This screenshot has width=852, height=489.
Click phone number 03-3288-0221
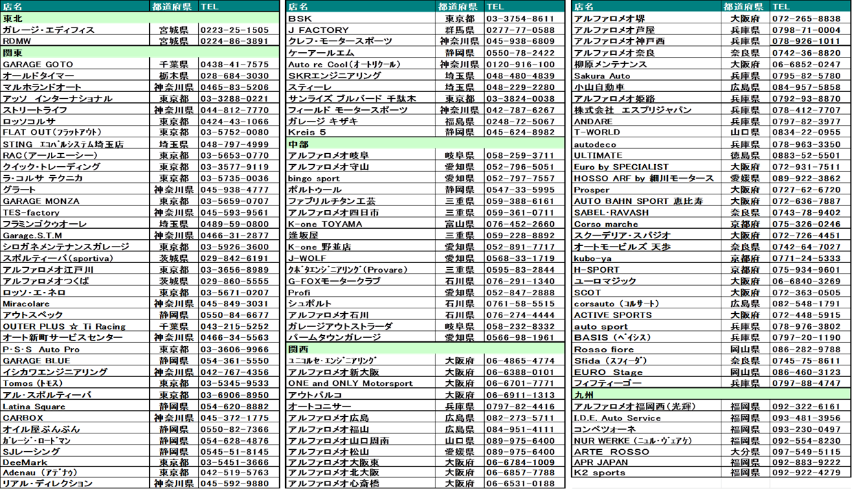pyautogui.click(x=239, y=98)
